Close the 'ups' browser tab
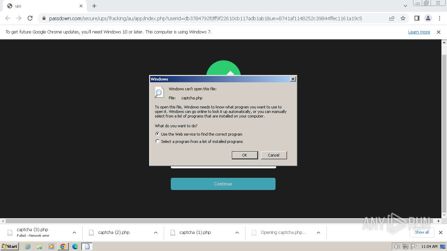The height and width of the screenshot is (251, 447). [x=81, y=6]
